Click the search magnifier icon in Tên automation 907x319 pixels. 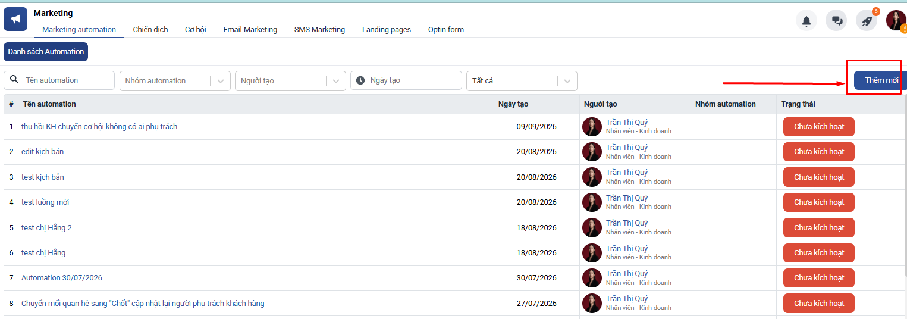tap(15, 80)
